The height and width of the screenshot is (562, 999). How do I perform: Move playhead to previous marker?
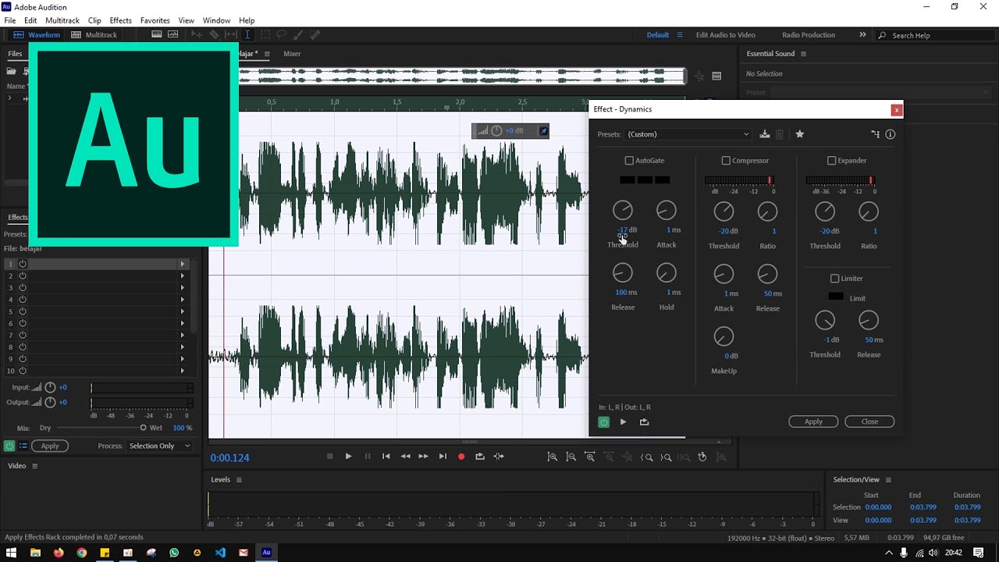pos(386,457)
